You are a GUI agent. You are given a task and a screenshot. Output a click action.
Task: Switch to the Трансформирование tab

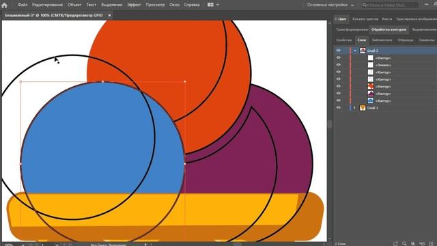pyautogui.click(x=352, y=29)
